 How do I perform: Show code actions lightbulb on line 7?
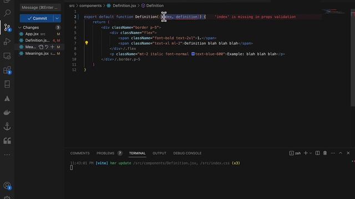pyautogui.click(x=87, y=43)
